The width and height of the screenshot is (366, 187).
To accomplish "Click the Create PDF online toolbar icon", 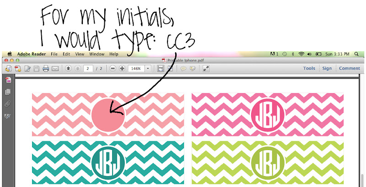I will 9,68.
